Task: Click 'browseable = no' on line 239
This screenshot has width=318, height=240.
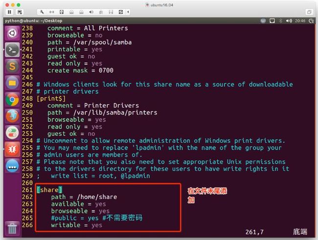Action: (x=75, y=35)
